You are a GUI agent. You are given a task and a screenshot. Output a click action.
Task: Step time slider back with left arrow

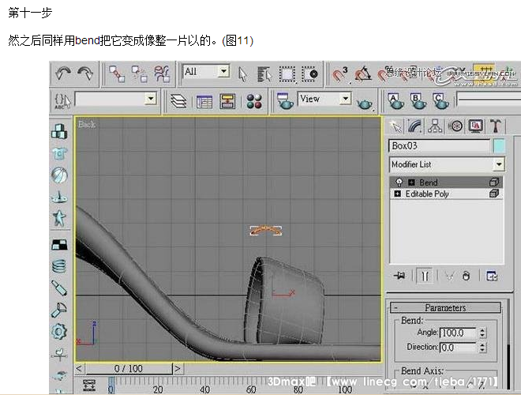(x=79, y=368)
